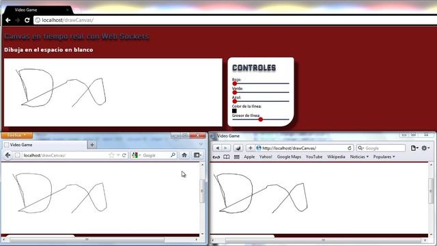
Task: Go back in the Safari window
Action: click(217, 148)
